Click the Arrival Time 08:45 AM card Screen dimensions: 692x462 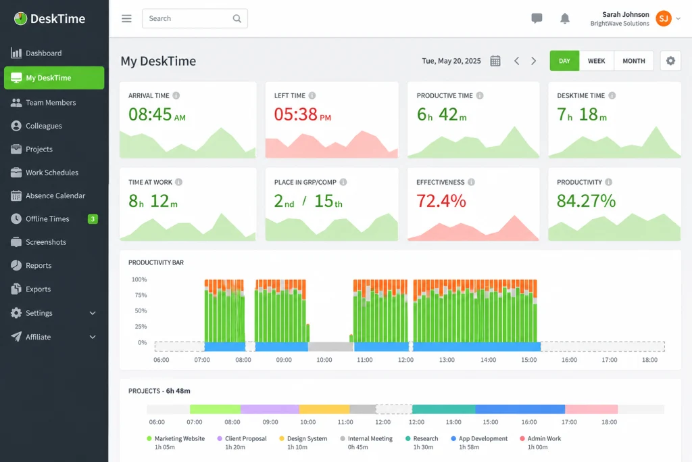coord(188,120)
